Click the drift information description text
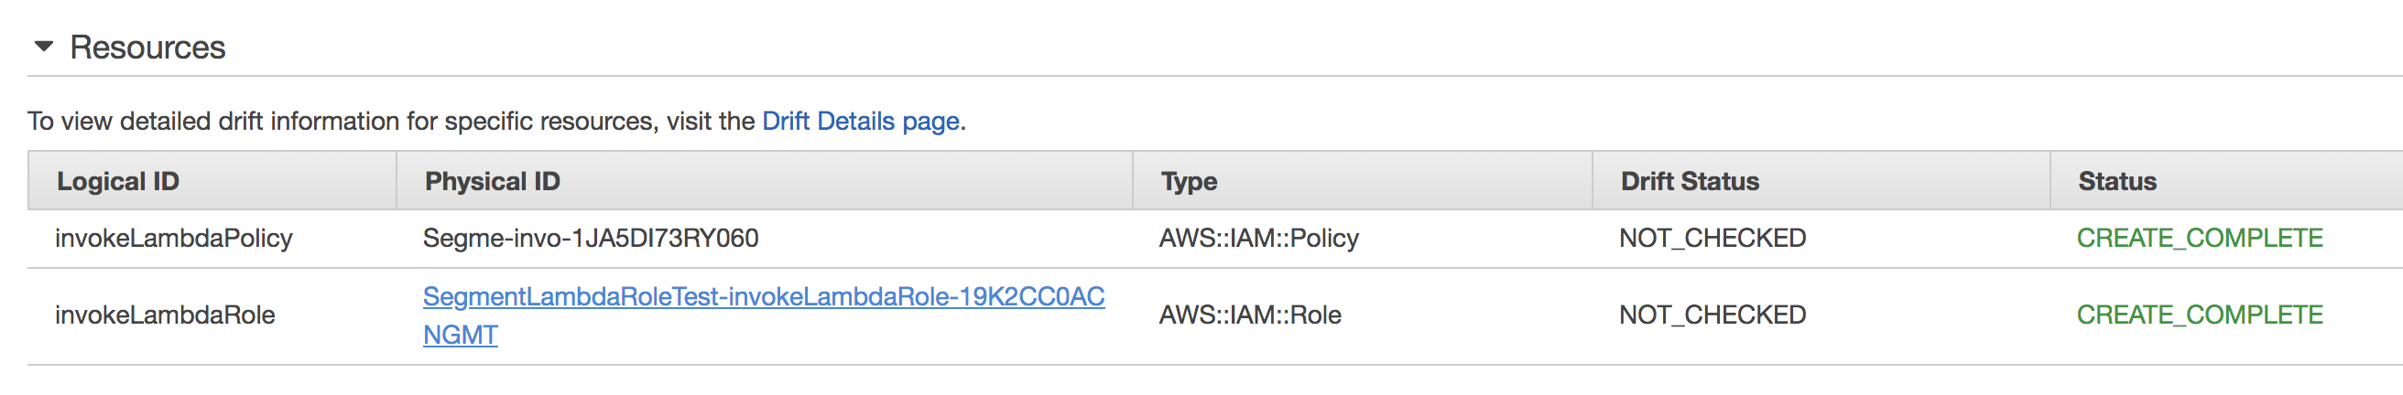Image resolution: width=2403 pixels, height=395 pixels. pyautogui.click(x=392, y=121)
